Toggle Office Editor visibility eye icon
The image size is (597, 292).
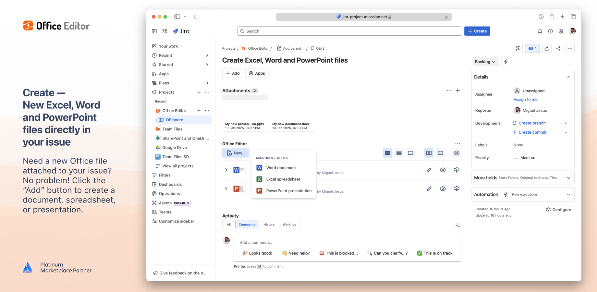pos(457,153)
